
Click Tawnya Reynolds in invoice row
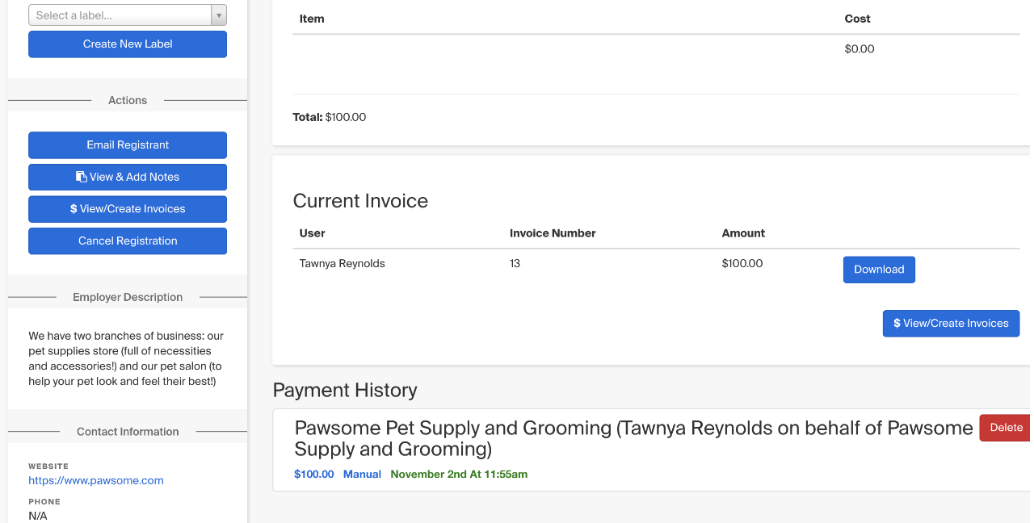[342, 263]
